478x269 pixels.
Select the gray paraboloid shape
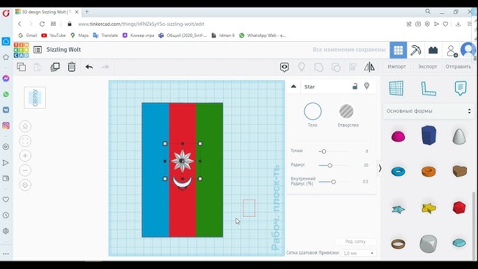tap(458, 136)
